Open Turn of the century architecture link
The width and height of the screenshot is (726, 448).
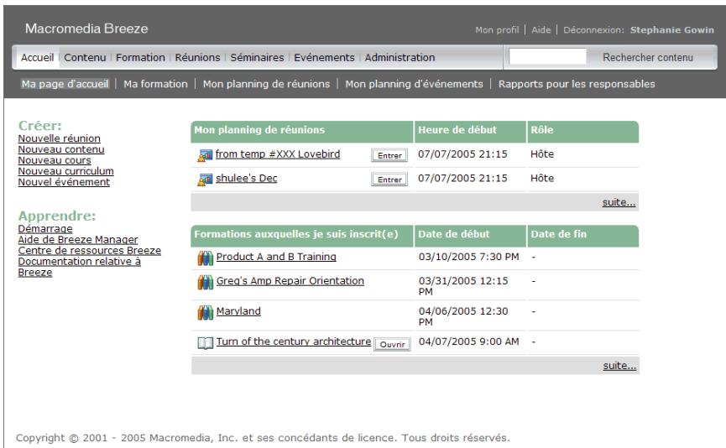point(294,341)
